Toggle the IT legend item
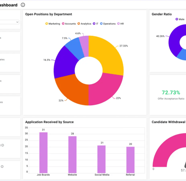 (96, 24)
